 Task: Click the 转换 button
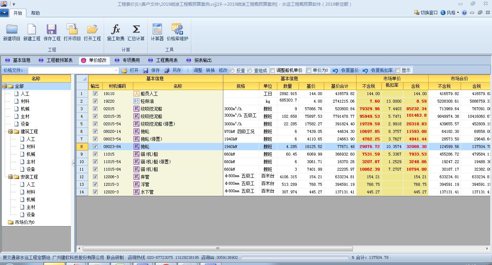(x=210, y=71)
